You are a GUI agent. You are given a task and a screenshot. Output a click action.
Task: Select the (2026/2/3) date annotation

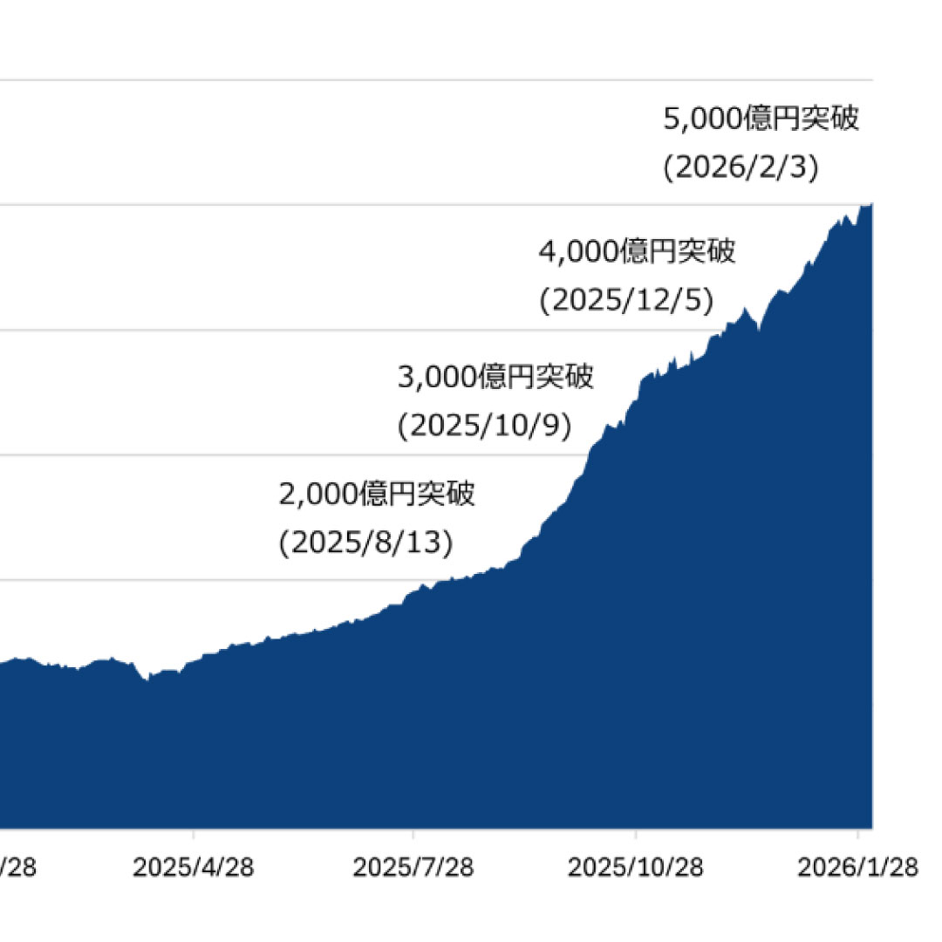pyautogui.click(x=741, y=167)
